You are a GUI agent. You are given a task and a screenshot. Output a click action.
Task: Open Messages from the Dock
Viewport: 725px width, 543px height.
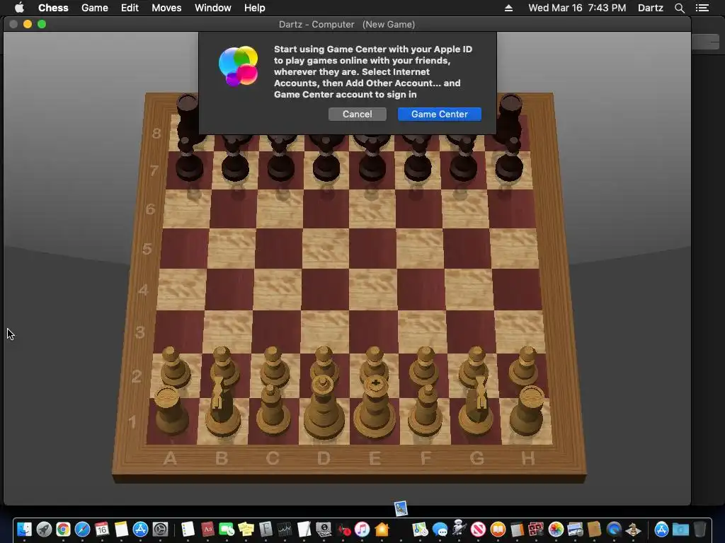click(x=440, y=529)
